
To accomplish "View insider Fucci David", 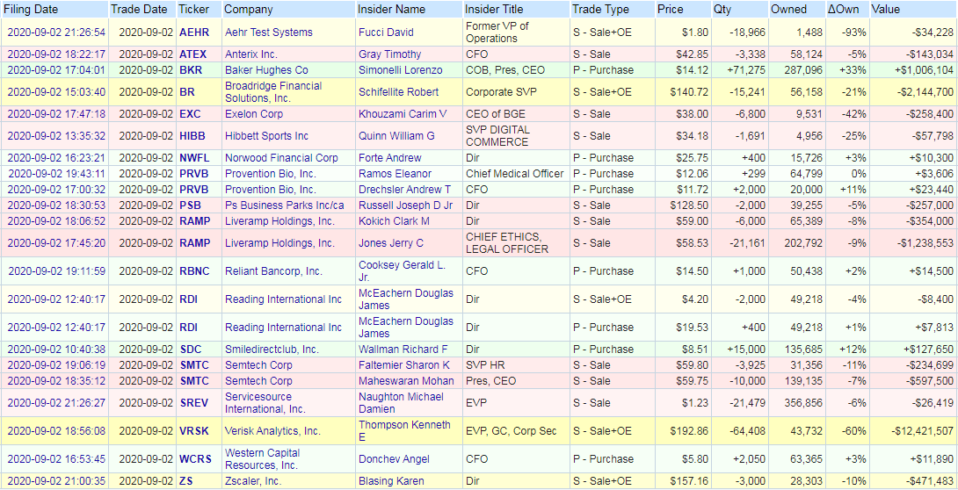I will 386,32.
